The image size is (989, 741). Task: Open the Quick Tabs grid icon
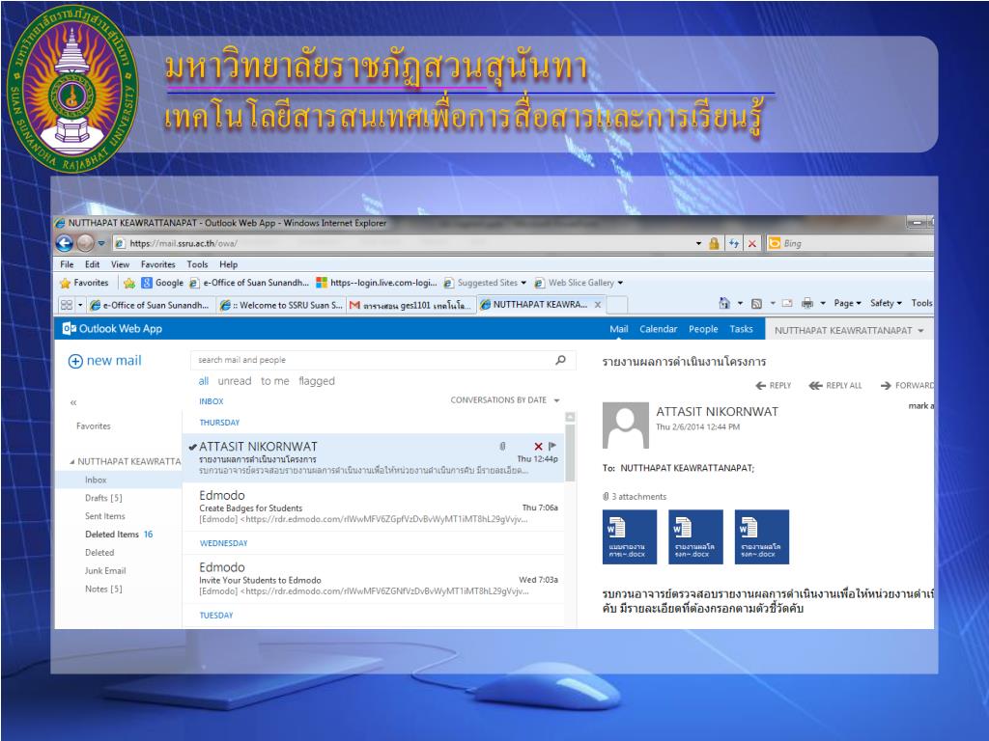[67, 305]
